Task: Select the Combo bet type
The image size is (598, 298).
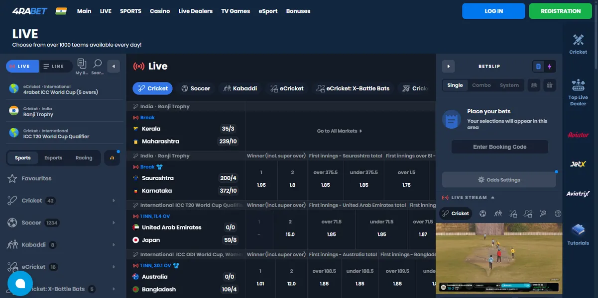Action: [x=481, y=85]
